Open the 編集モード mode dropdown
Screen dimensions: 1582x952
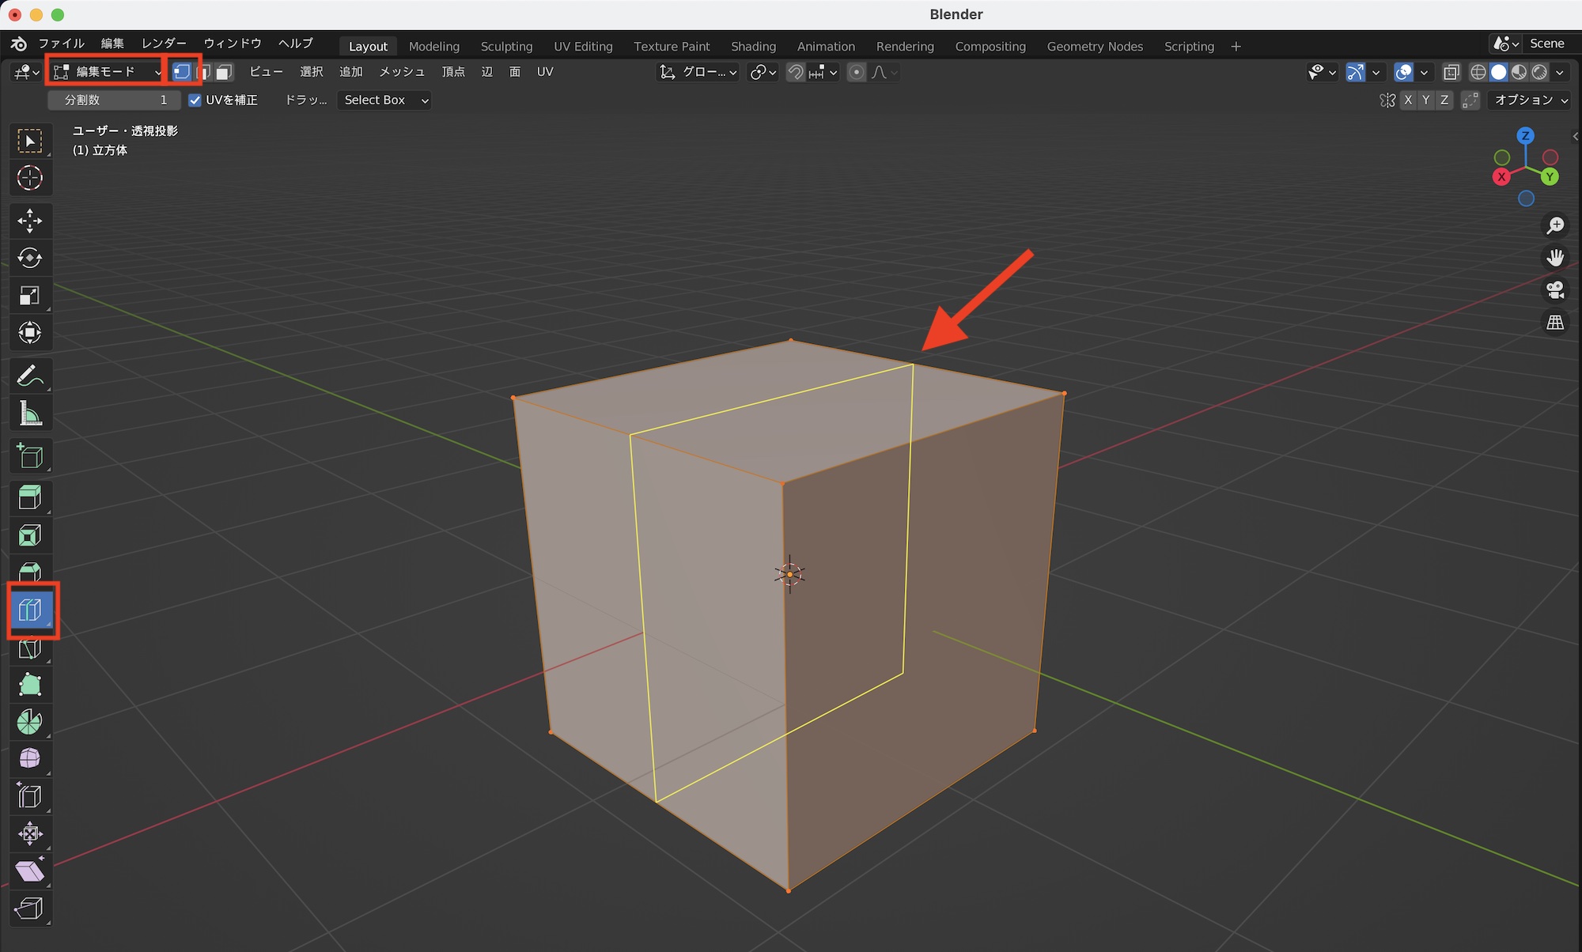point(106,72)
